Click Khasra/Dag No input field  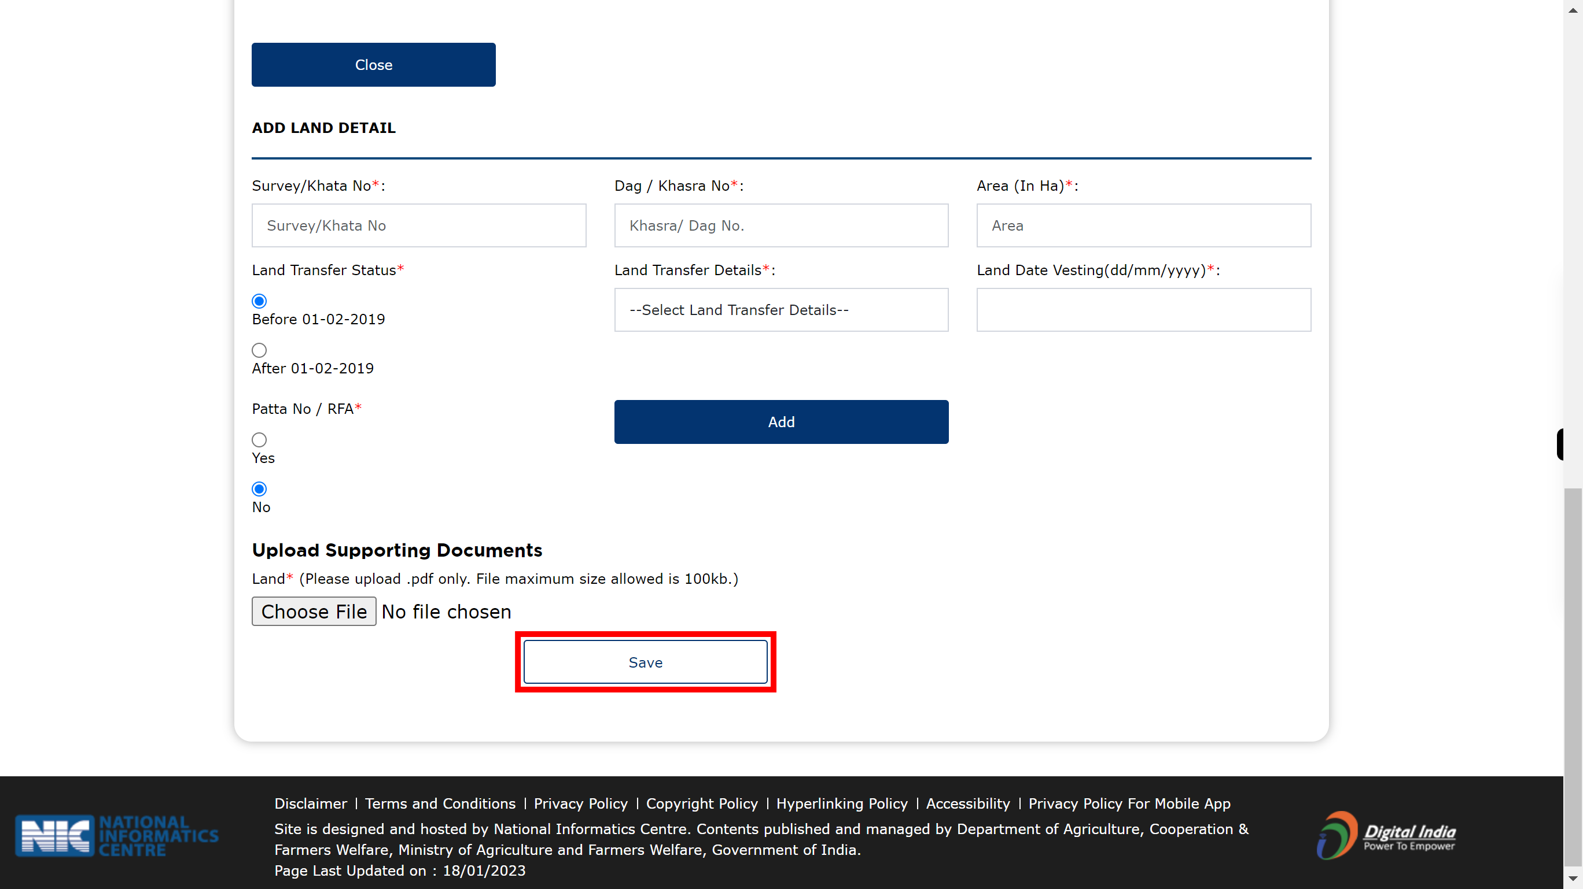(781, 225)
